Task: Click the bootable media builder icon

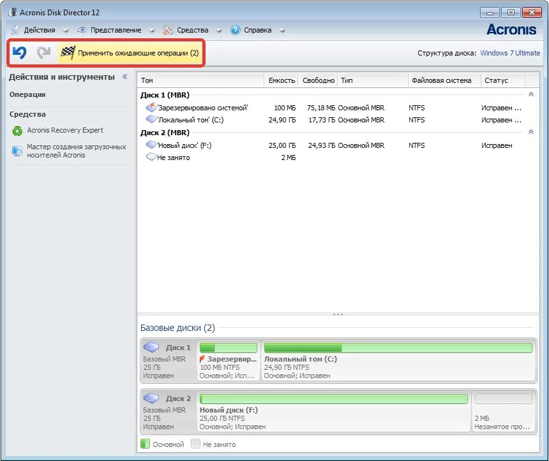Action: pos(17,151)
